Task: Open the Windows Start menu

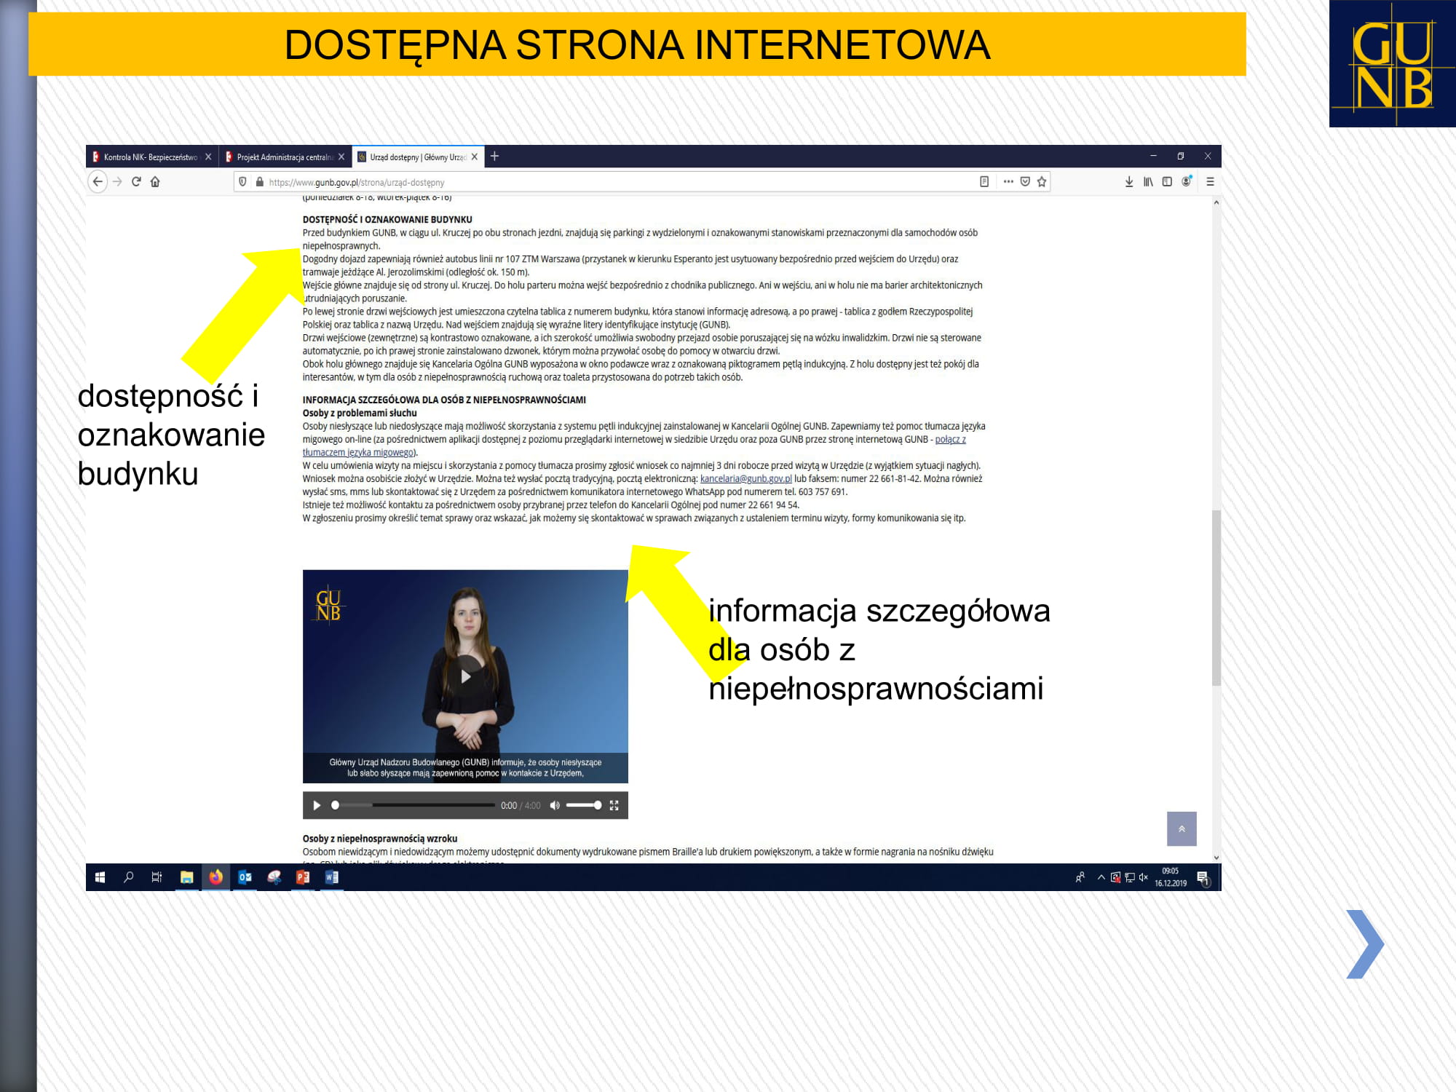Action: pyautogui.click(x=100, y=877)
